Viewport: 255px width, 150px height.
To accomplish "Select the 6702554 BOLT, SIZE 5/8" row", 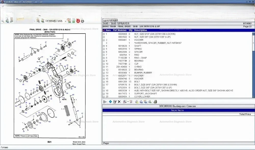I will tap(177, 88).
